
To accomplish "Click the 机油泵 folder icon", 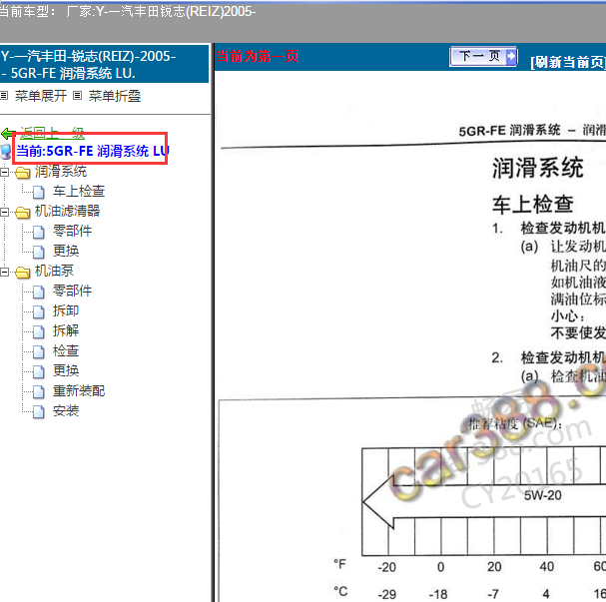I will click(23, 272).
